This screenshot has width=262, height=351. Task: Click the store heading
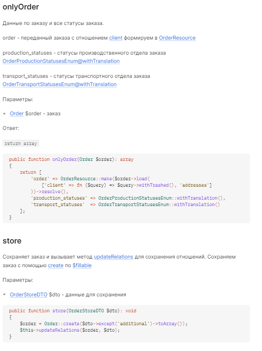pyautogui.click(x=12, y=241)
